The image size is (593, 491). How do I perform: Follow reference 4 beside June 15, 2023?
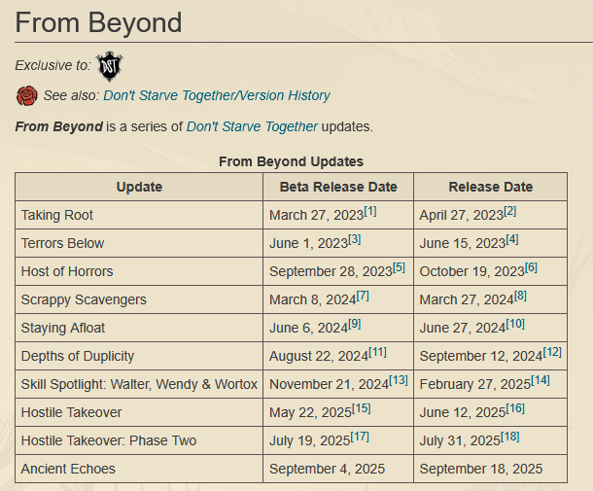(512, 239)
